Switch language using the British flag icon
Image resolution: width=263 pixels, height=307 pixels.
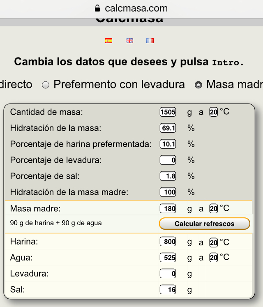coord(129,41)
